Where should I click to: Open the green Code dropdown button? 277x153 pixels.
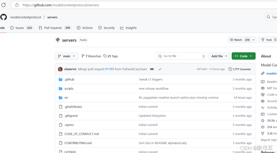pos(244,56)
